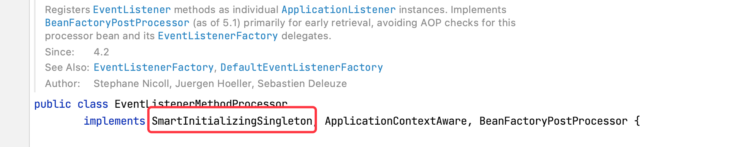Image resolution: width=756 pixels, height=147 pixels.
Task: Click ApplicationContextAware in implements clause
Action: click(396, 121)
